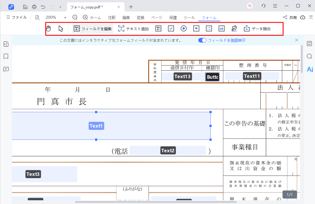Insert a checkbox field using the checkbox tool

[171, 28]
